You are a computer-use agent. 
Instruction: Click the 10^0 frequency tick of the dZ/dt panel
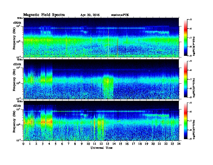tap(18, 125)
